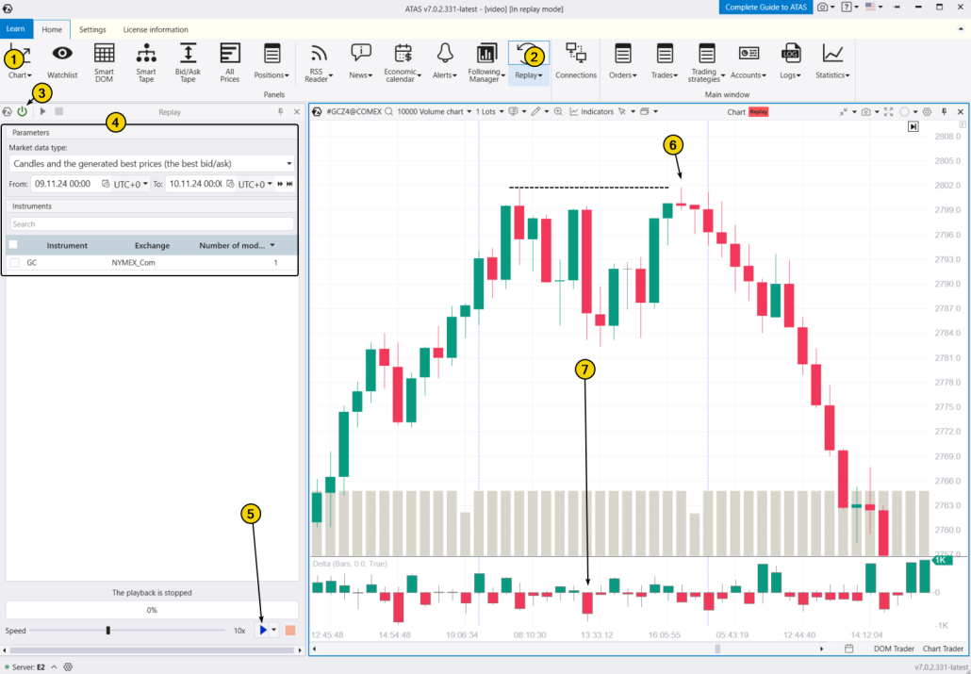Select all instruments via header checkbox
This screenshot has width=971, height=674.
(x=13, y=244)
